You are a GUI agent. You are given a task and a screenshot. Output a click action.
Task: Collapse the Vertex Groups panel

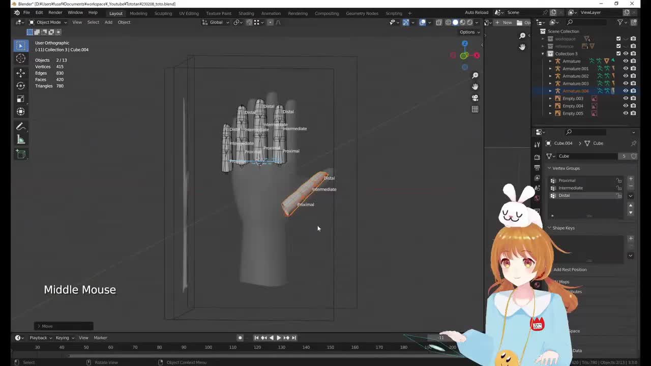[x=549, y=168]
